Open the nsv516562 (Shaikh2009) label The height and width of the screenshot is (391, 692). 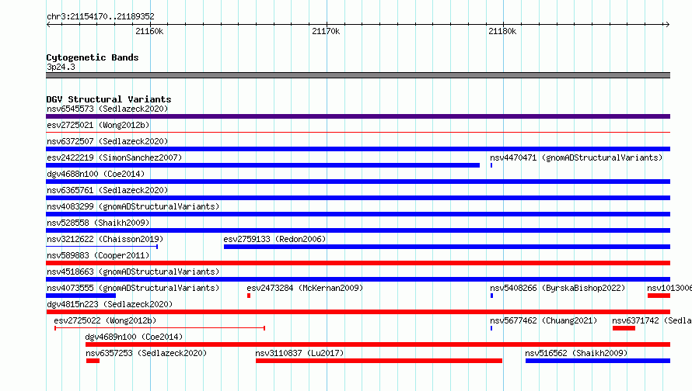tap(576, 353)
